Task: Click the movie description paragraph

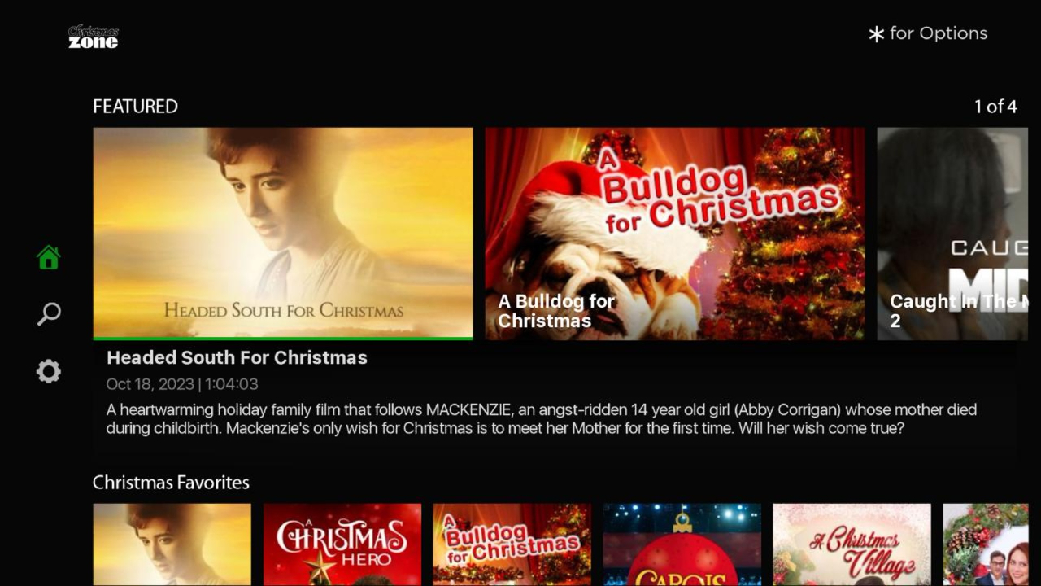Action: pyautogui.click(x=542, y=418)
